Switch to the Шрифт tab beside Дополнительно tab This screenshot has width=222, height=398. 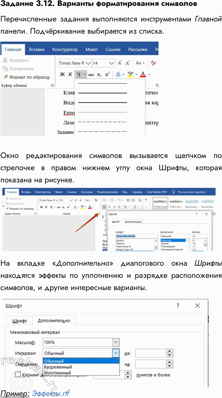[x=19, y=321]
